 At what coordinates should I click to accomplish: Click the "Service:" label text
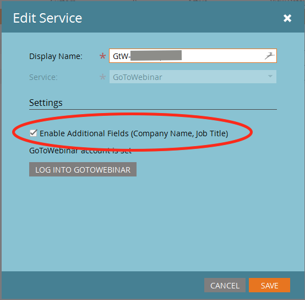click(x=43, y=77)
